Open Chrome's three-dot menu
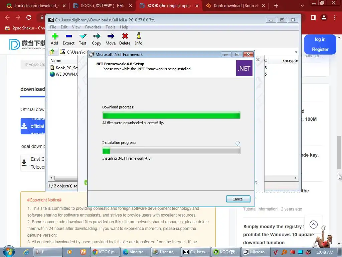The image size is (342, 257). tap(335, 17)
